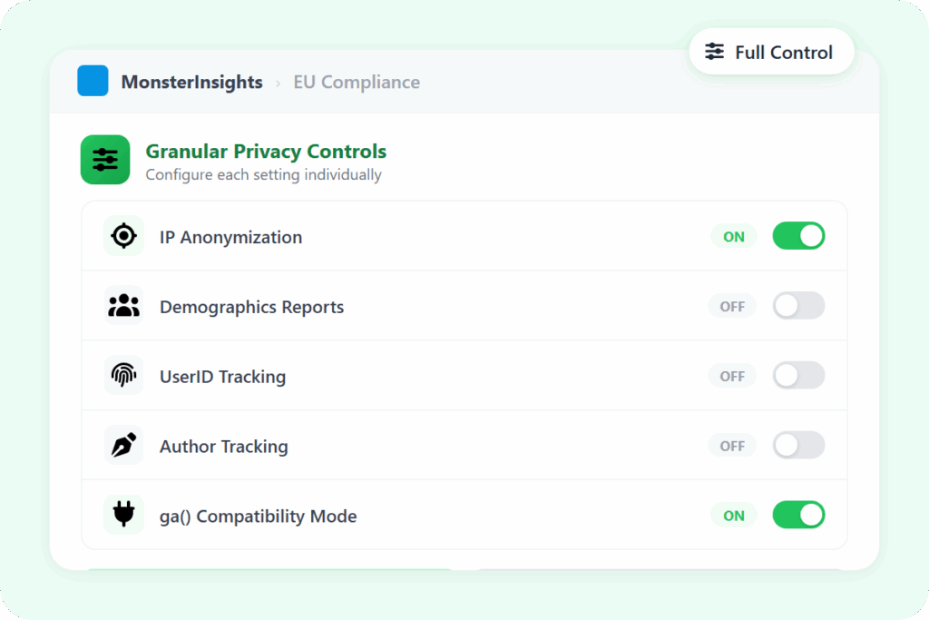Click the IP Anonymization crosshair icon
This screenshot has width=929, height=620.
point(123,236)
